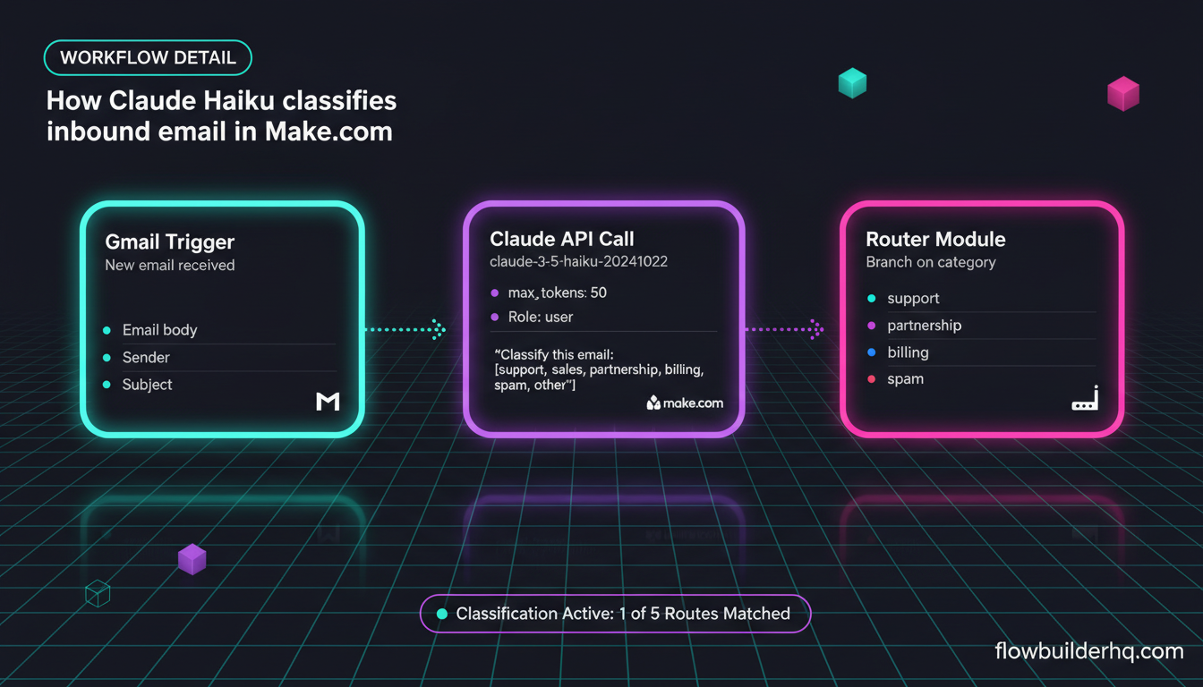The width and height of the screenshot is (1203, 687).
Task: Open the flowbuilderhq.com link
Action: click(1088, 651)
